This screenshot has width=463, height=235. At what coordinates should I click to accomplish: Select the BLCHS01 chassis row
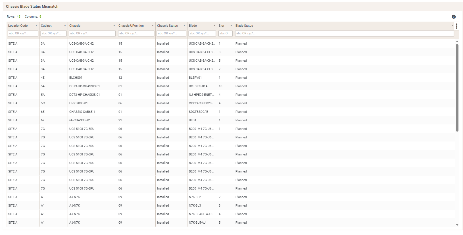(76, 78)
